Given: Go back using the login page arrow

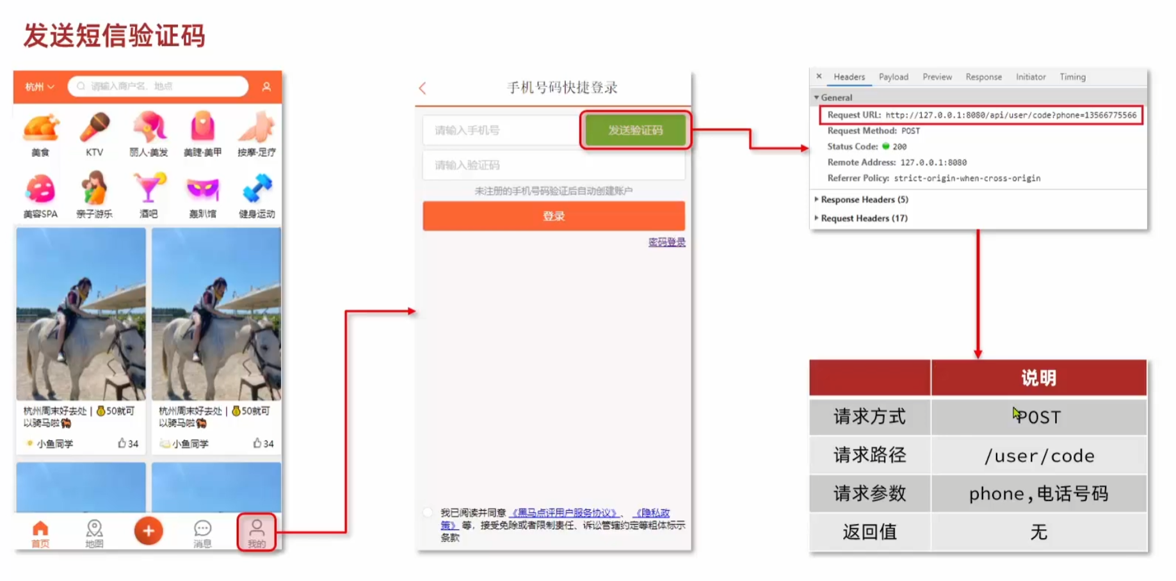Looking at the screenshot, I should (423, 88).
